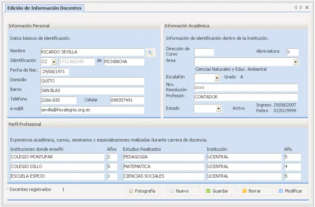Click the COLEGIO DILLO institution field
315x207 pixels.
pos(57,167)
